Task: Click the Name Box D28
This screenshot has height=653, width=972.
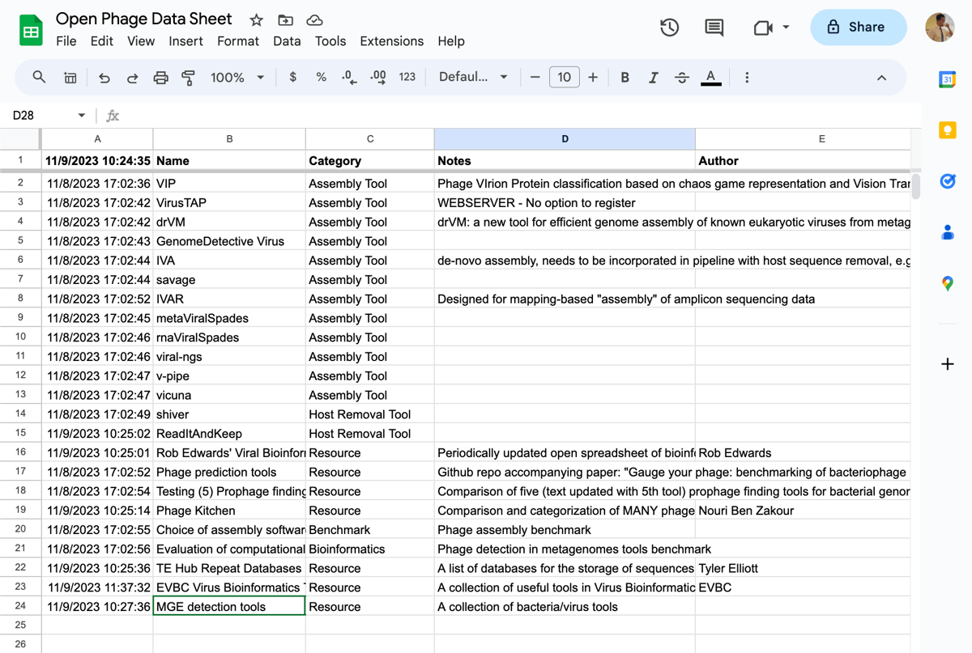Action: click(x=42, y=116)
